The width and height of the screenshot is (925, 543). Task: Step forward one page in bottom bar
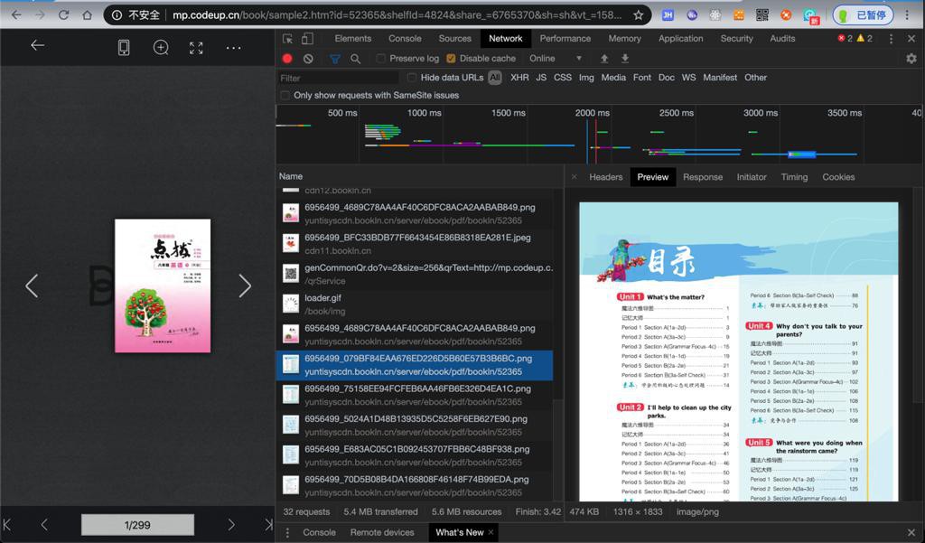click(x=231, y=524)
